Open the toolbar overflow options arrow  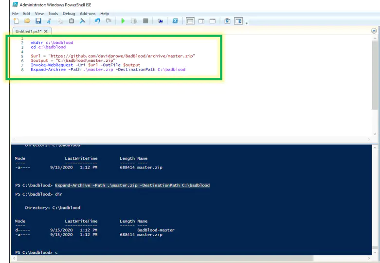point(246,23)
